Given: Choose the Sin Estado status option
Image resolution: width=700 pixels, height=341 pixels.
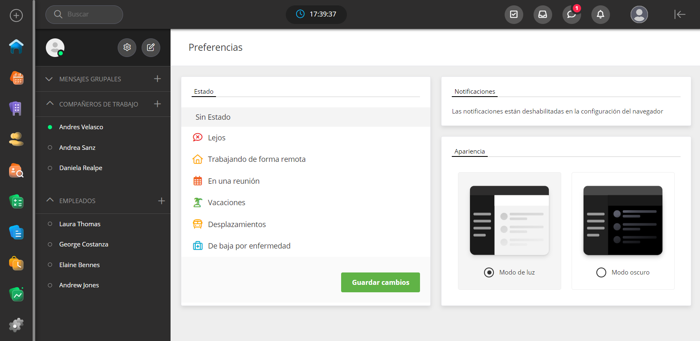Looking at the screenshot, I should (213, 117).
